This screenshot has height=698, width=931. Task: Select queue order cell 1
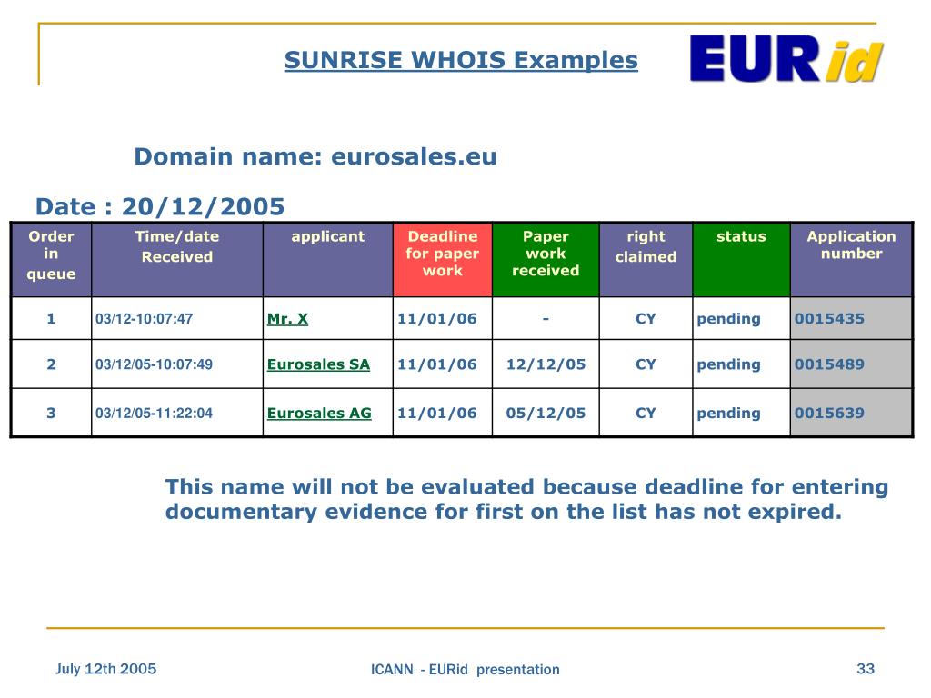click(x=51, y=319)
